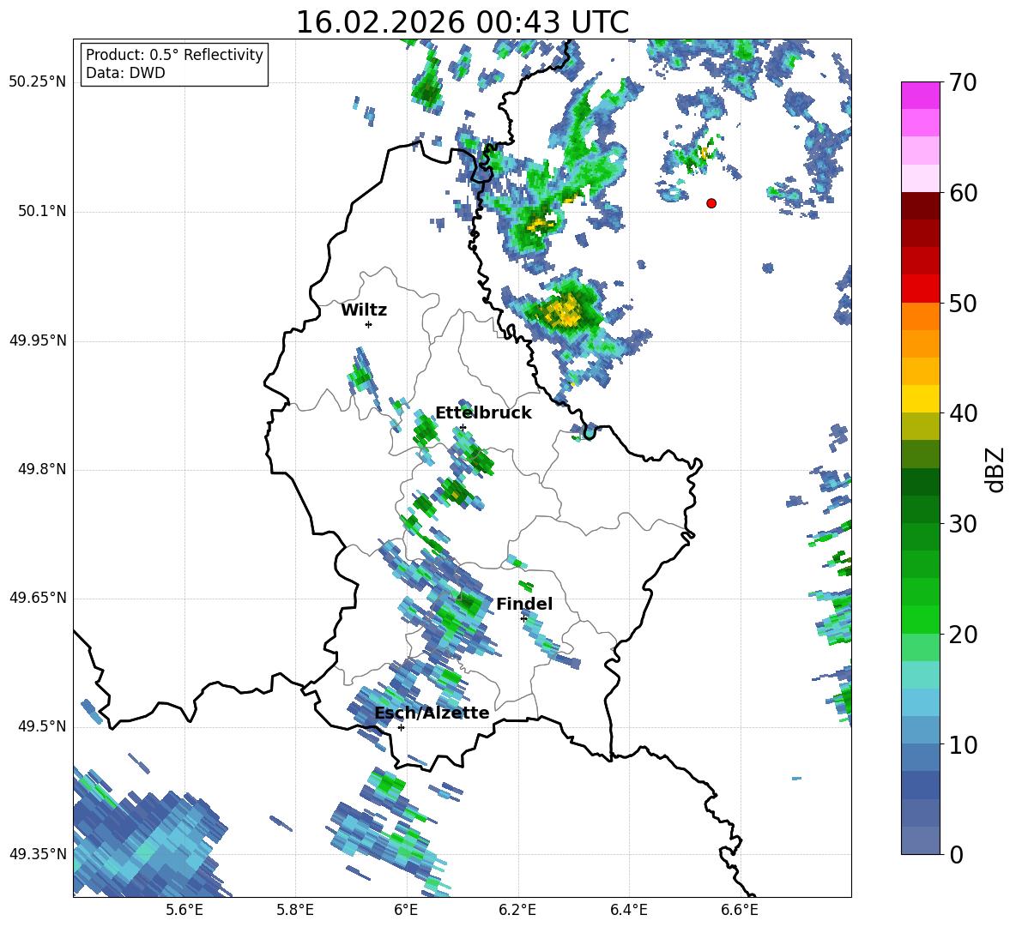The height and width of the screenshot is (927, 1016).
Task: Click the dBZ colorbar axis label
Action: click(x=995, y=469)
